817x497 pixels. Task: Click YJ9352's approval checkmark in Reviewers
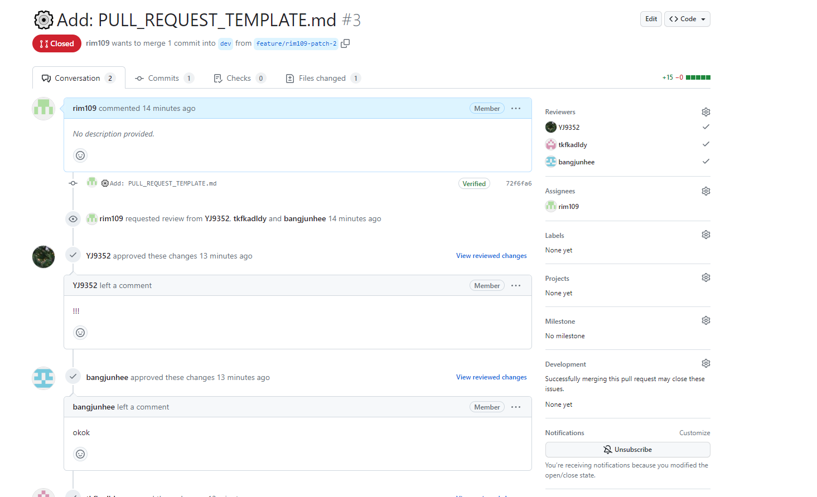(x=706, y=127)
